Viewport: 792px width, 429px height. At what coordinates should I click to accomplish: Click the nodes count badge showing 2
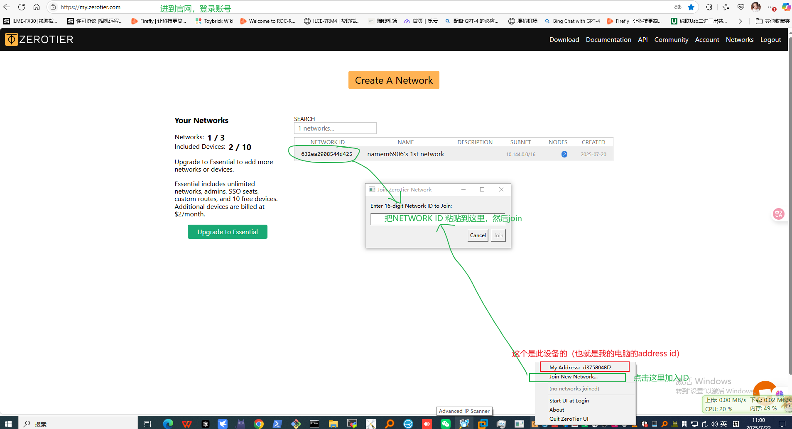click(x=564, y=154)
